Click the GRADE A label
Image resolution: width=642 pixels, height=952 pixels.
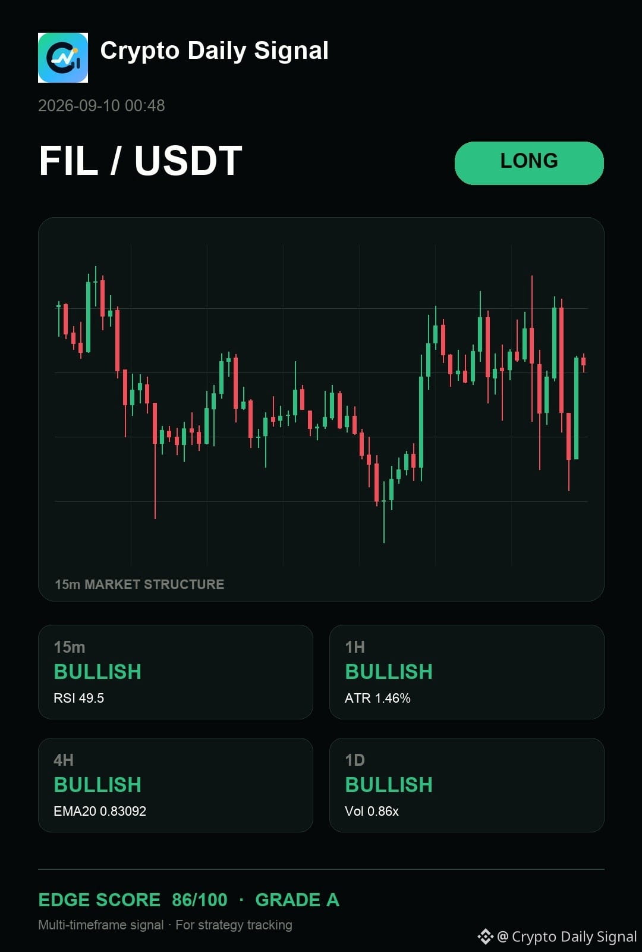297,900
